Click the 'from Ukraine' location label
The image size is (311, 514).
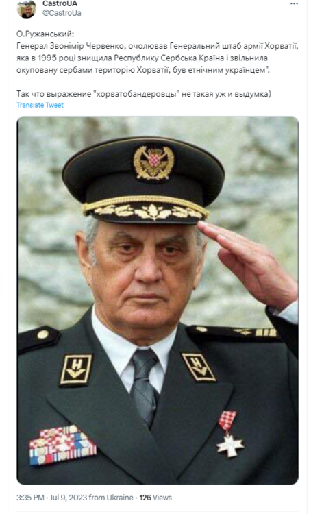pyautogui.click(x=111, y=498)
